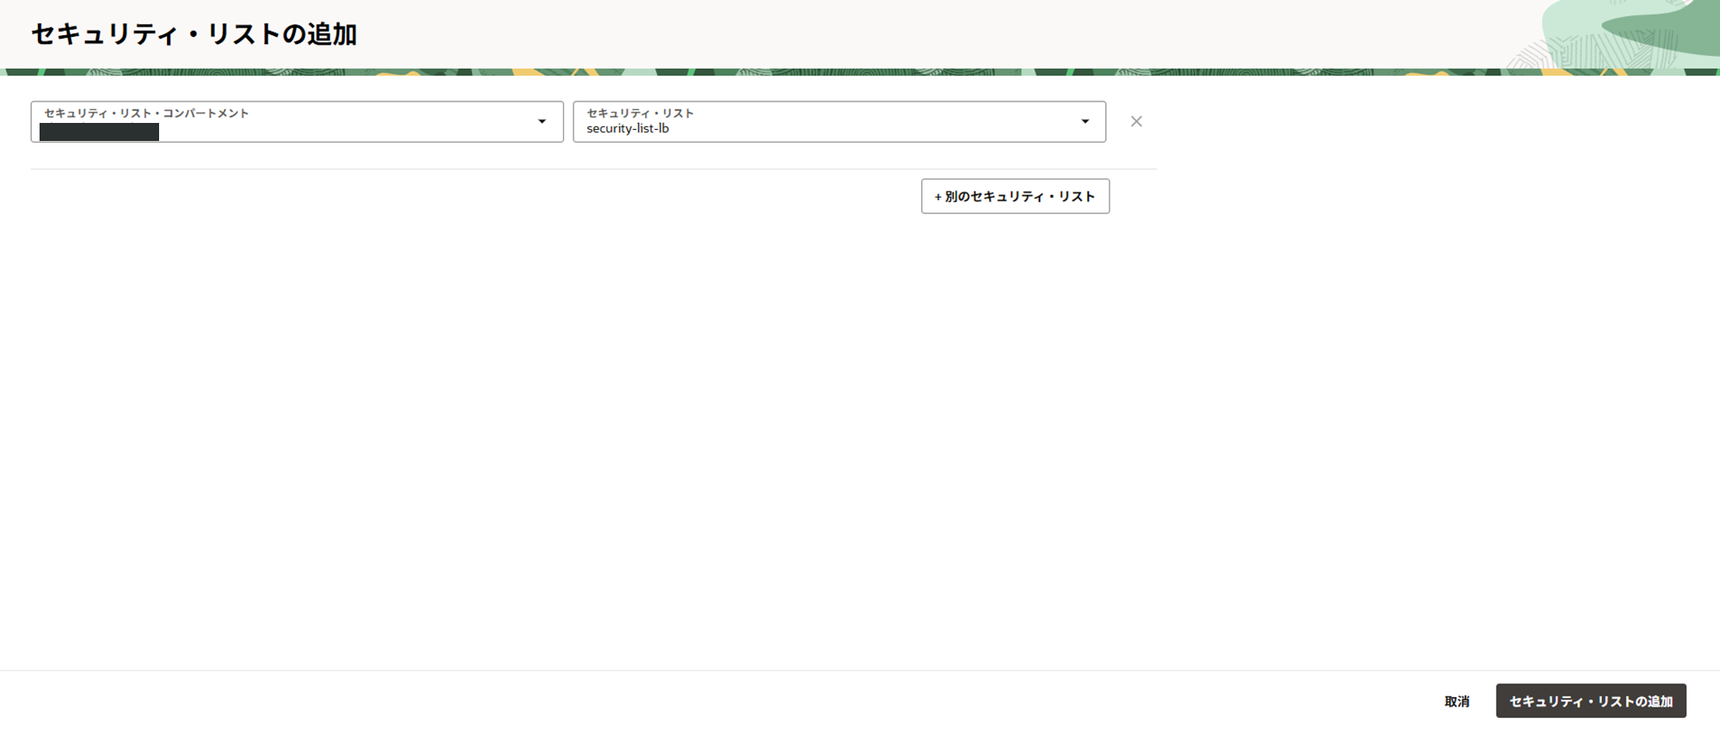Click the compartment dropdown arrow
Viewport: 1720px width, 735px height.
pos(542,122)
